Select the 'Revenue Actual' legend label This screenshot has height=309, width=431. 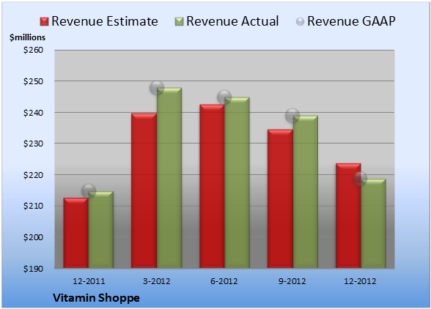[x=232, y=21]
